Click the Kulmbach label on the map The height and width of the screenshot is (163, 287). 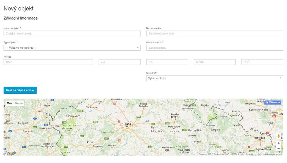[23, 123]
